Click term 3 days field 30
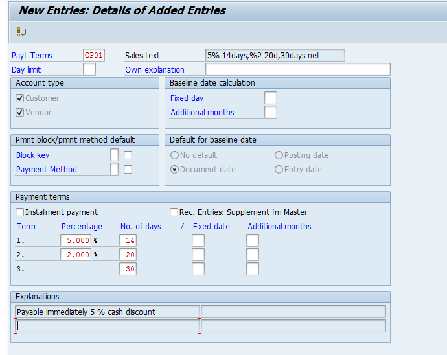The height and width of the screenshot is (355, 447). point(128,269)
